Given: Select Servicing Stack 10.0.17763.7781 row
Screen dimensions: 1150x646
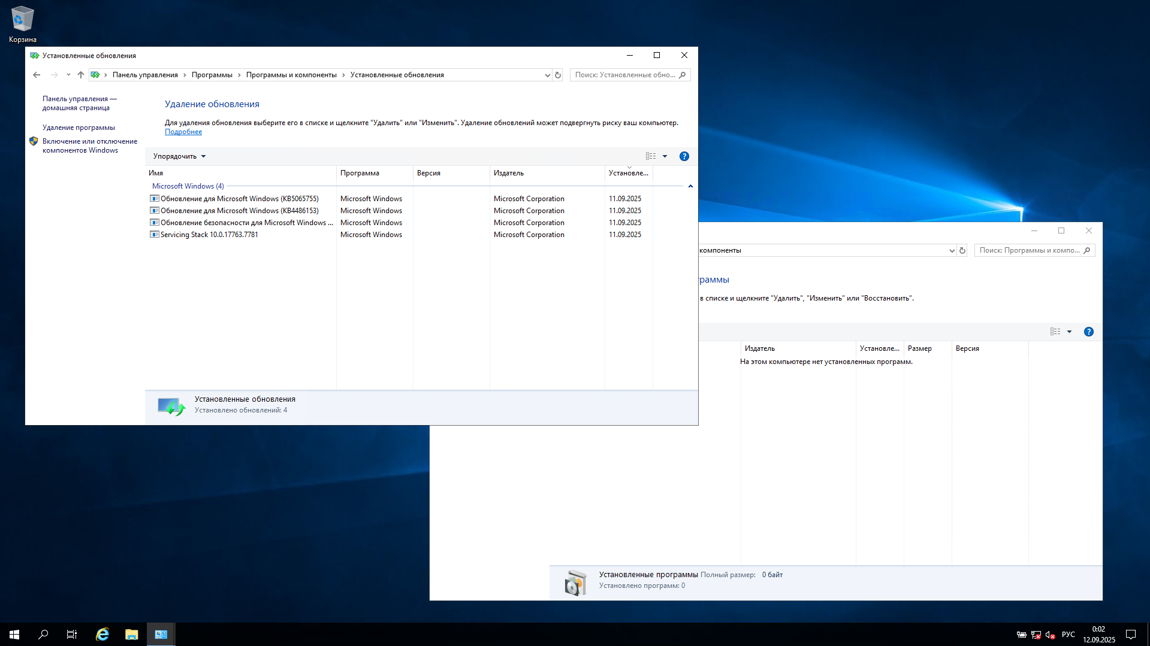Looking at the screenshot, I should tap(400, 235).
